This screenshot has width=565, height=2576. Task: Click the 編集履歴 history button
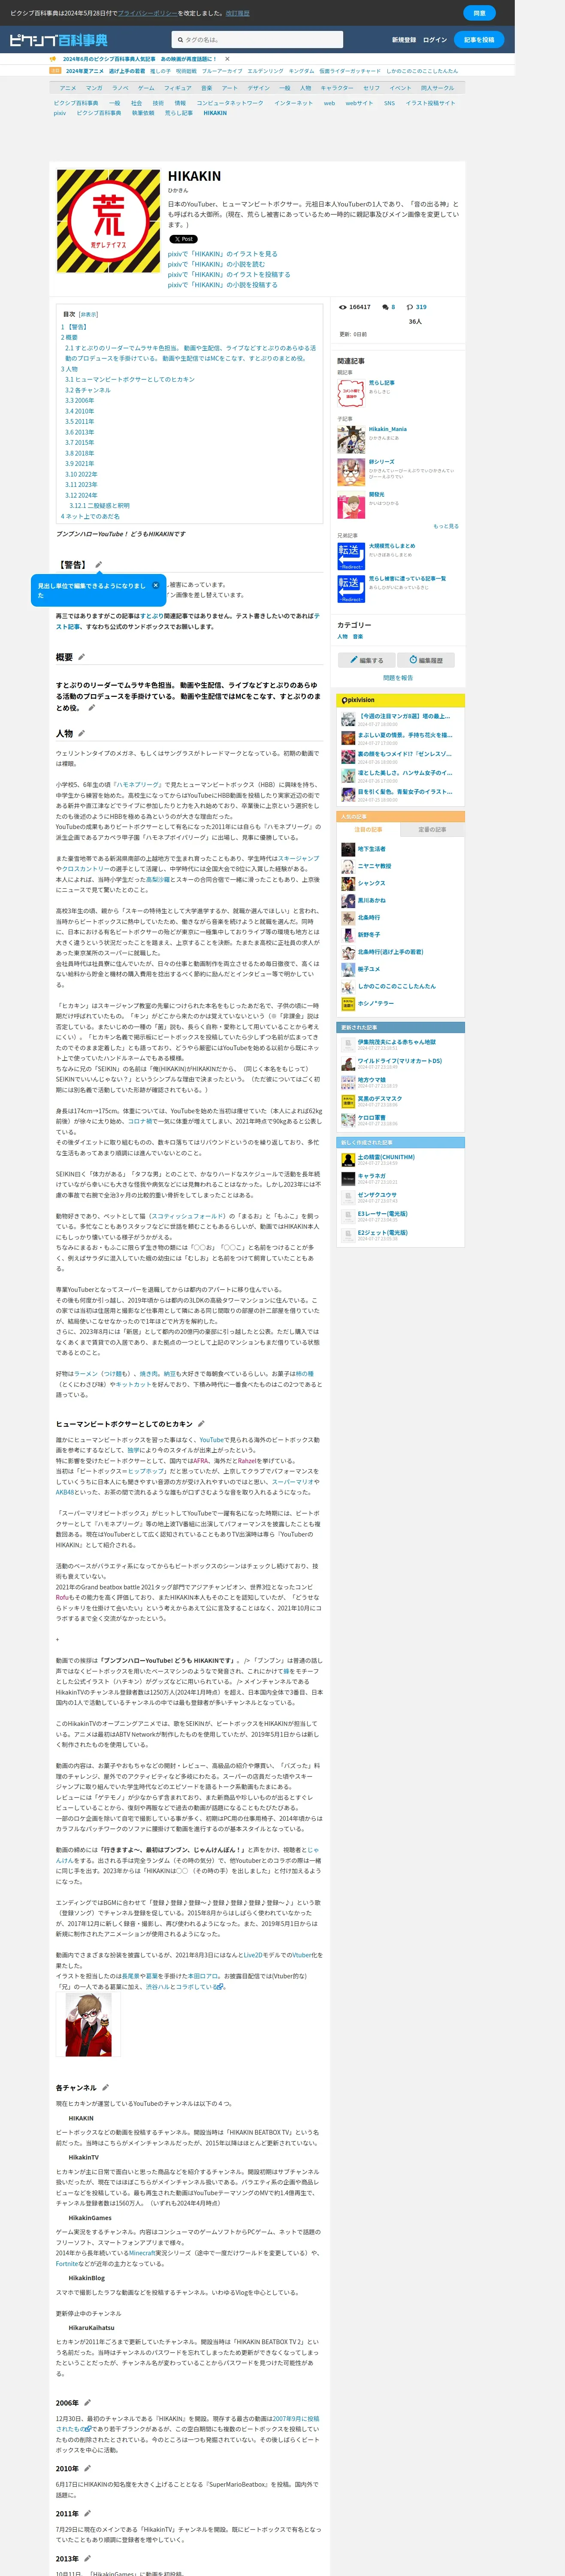pyautogui.click(x=426, y=660)
